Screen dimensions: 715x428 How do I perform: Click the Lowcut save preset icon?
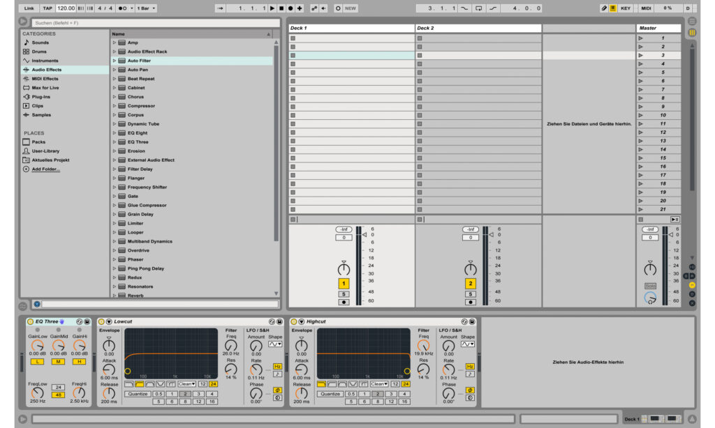click(x=279, y=321)
